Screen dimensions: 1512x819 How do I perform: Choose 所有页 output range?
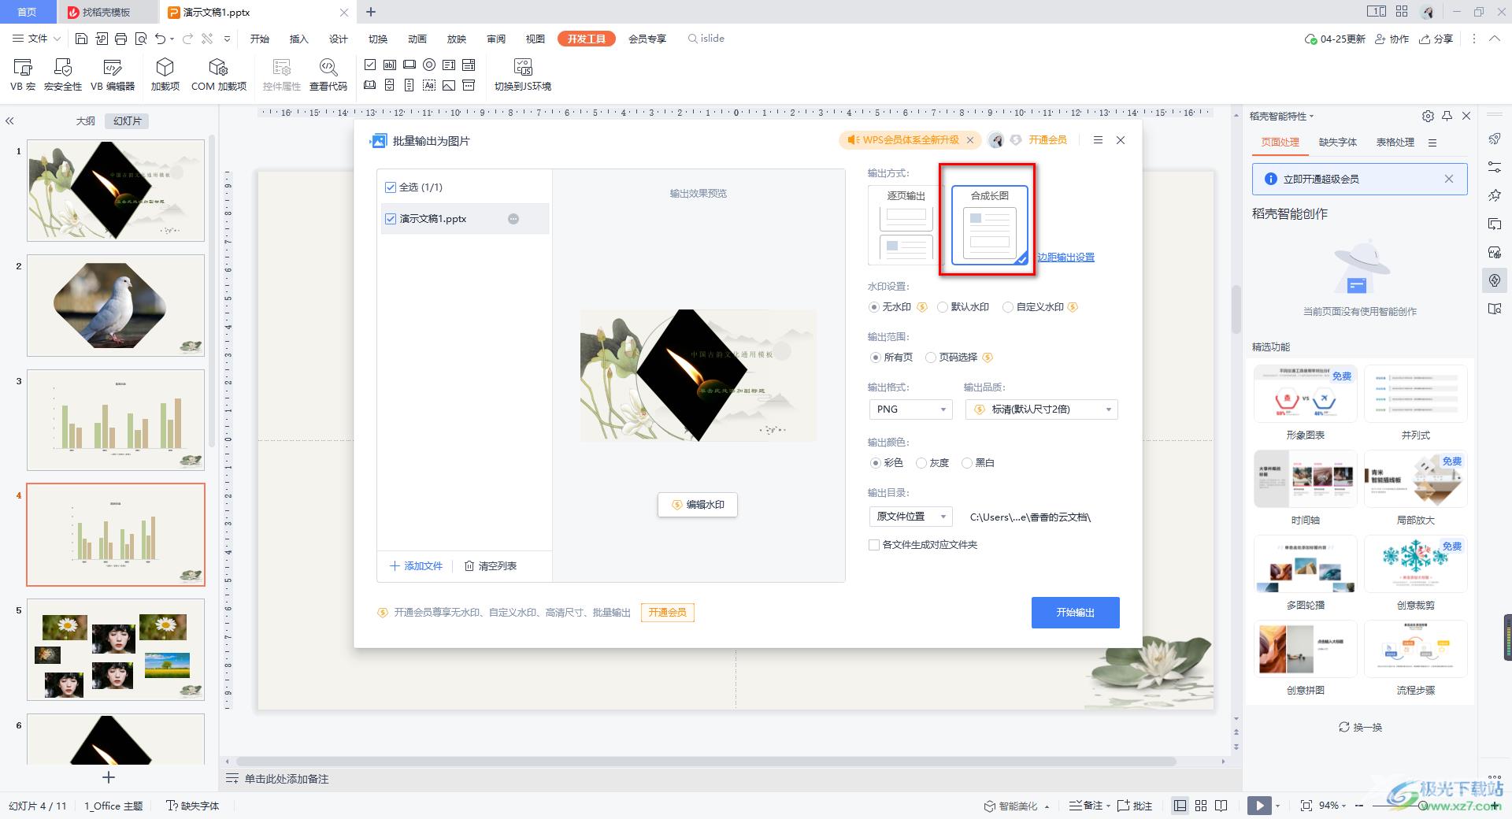[x=875, y=358]
